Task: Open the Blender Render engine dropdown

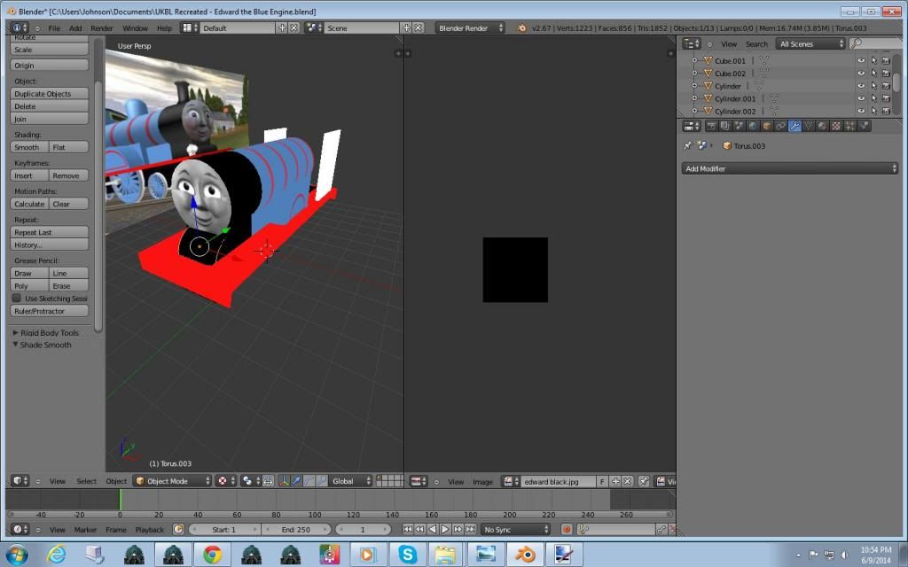Action: (470, 27)
